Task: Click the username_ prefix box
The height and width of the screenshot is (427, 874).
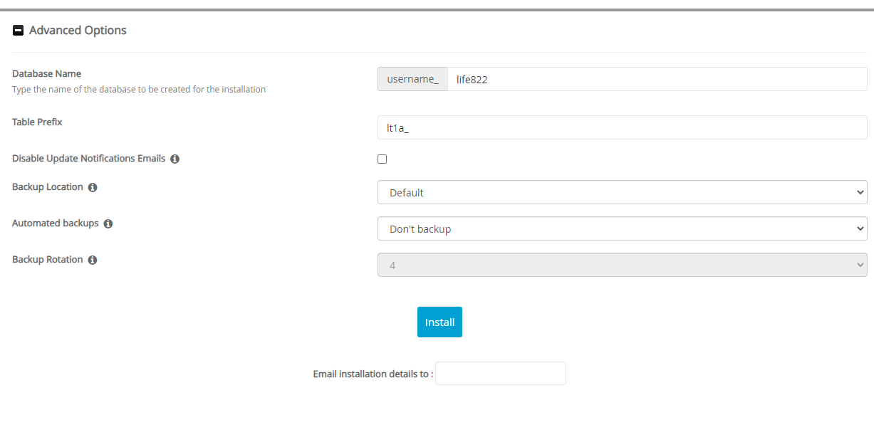Action: (412, 79)
